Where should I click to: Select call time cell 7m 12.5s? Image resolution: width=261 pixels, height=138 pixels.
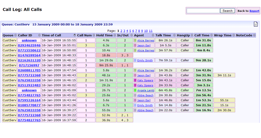[203, 90]
